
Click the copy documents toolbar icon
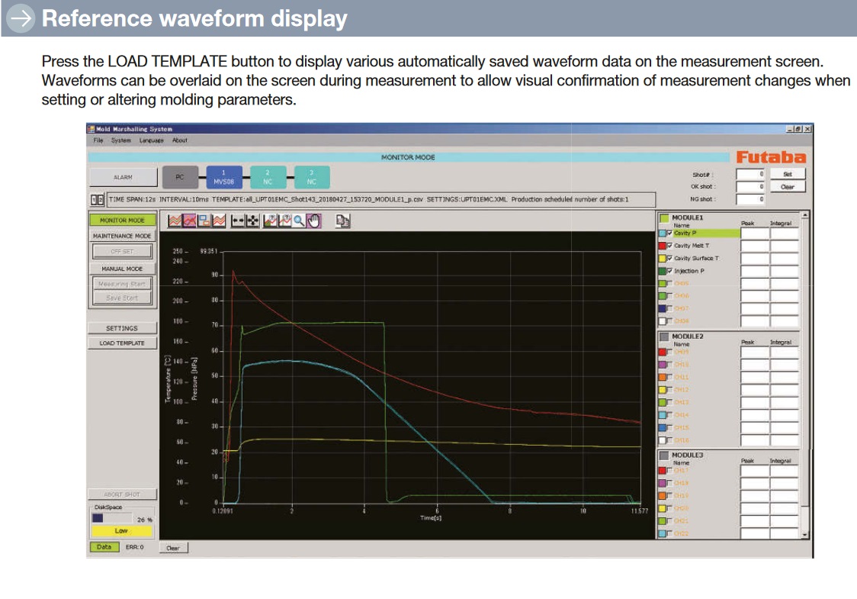(x=343, y=221)
